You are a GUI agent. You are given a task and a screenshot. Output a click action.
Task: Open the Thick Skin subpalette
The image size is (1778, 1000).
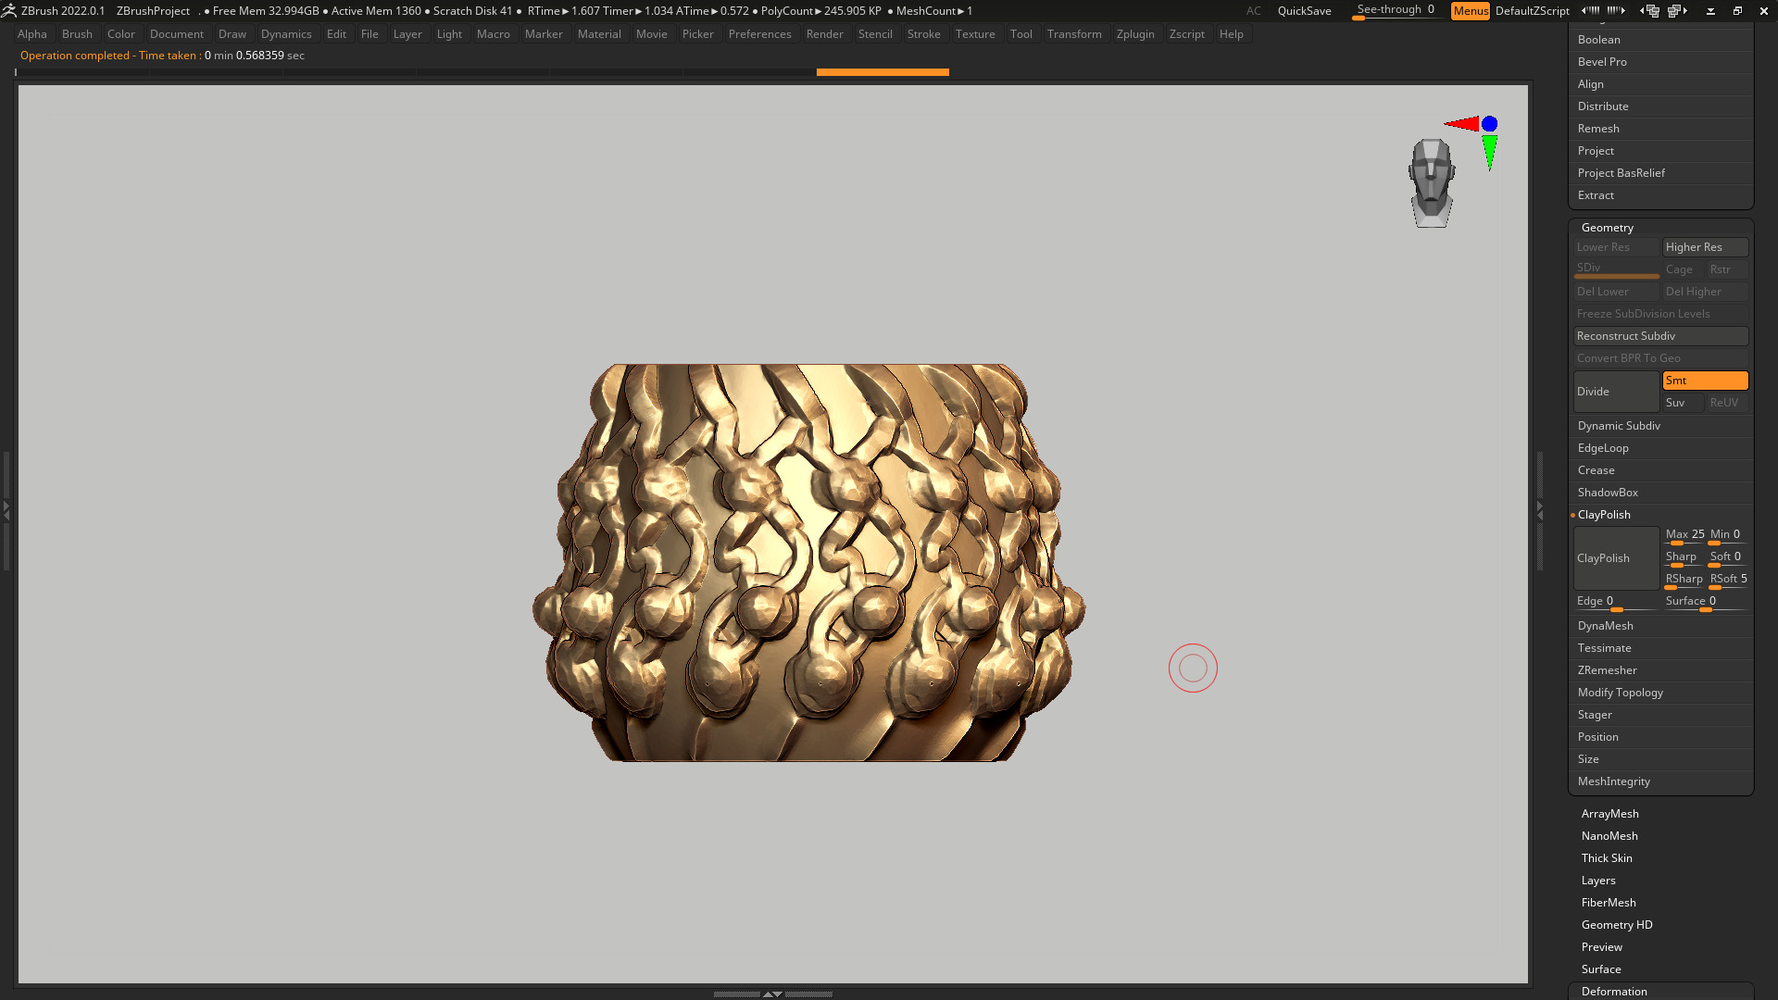1607,858
